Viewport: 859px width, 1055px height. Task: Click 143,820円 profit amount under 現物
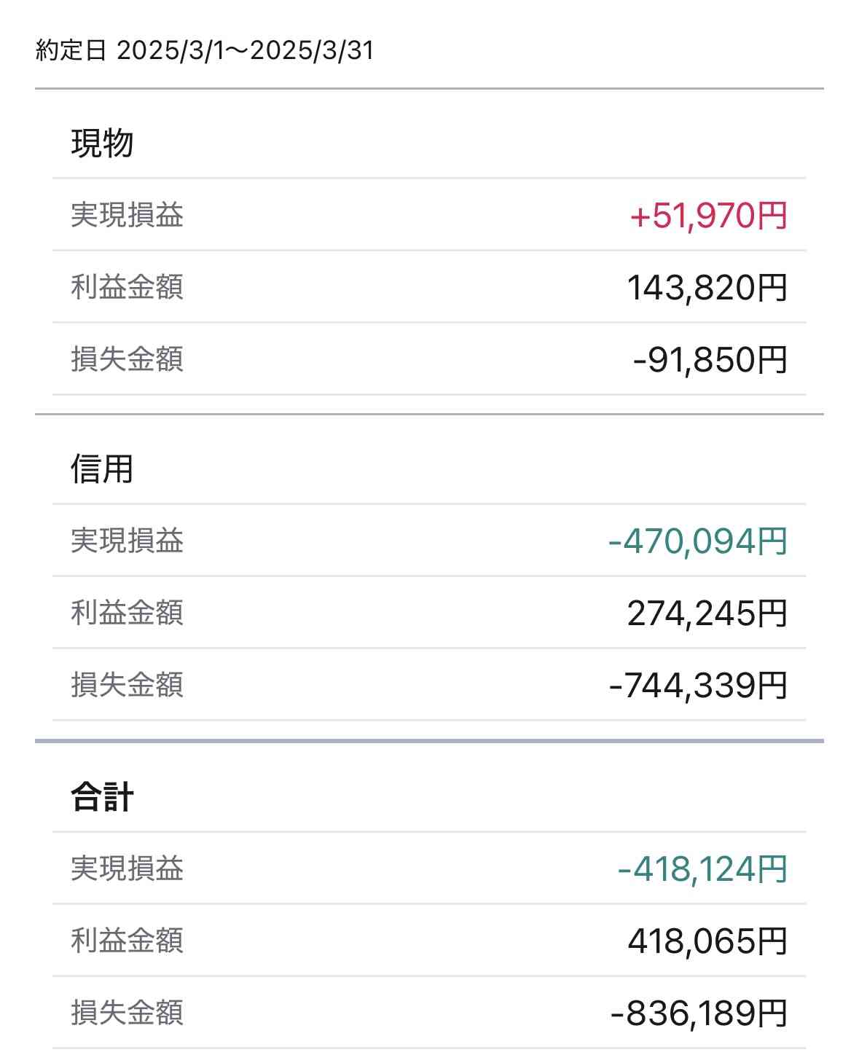coord(707,288)
